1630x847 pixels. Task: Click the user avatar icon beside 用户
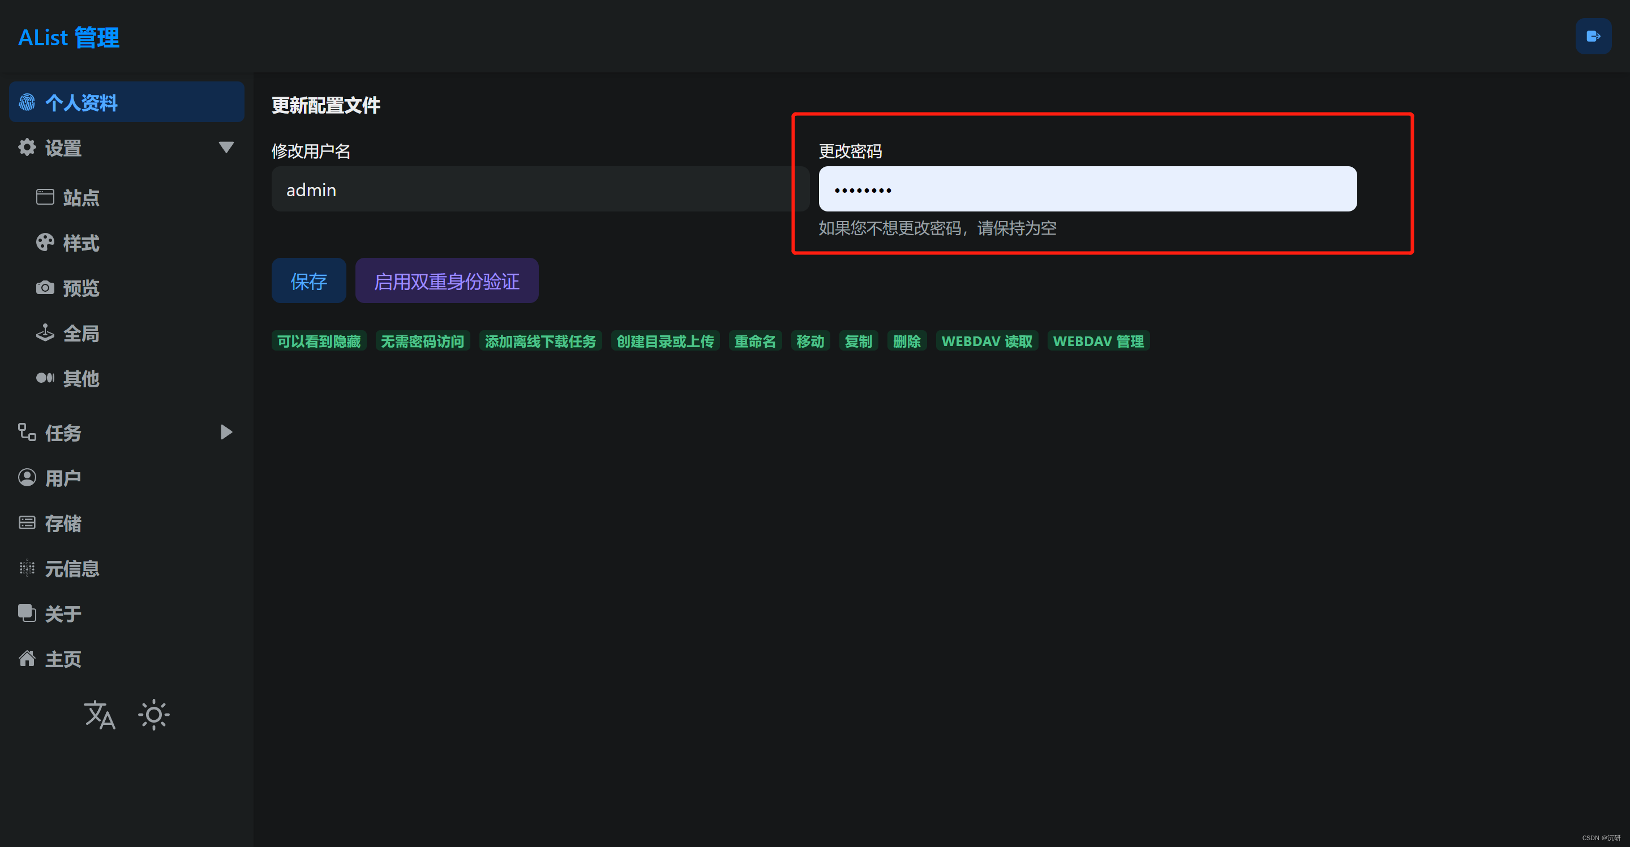27,477
